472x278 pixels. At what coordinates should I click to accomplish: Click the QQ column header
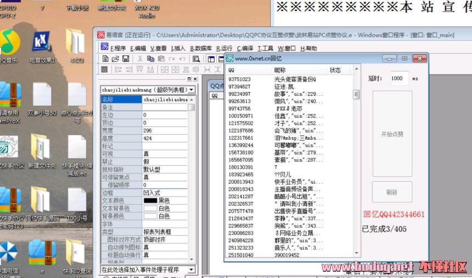click(x=249, y=70)
